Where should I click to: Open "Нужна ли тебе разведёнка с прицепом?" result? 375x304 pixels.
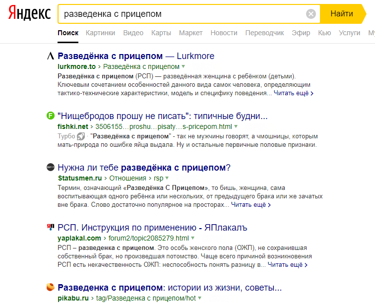pyautogui.click(x=144, y=168)
